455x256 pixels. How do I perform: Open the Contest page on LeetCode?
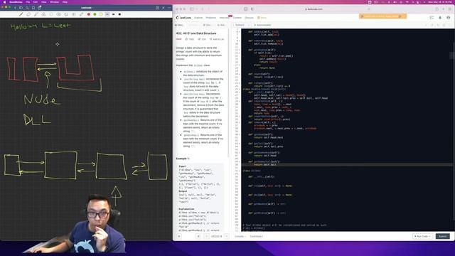coord(237,18)
